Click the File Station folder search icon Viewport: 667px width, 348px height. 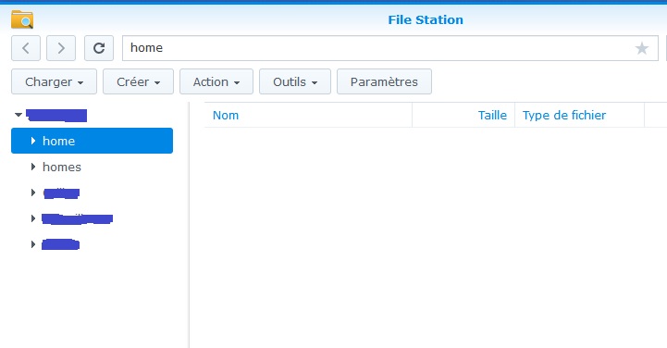pyautogui.click(x=22, y=19)
